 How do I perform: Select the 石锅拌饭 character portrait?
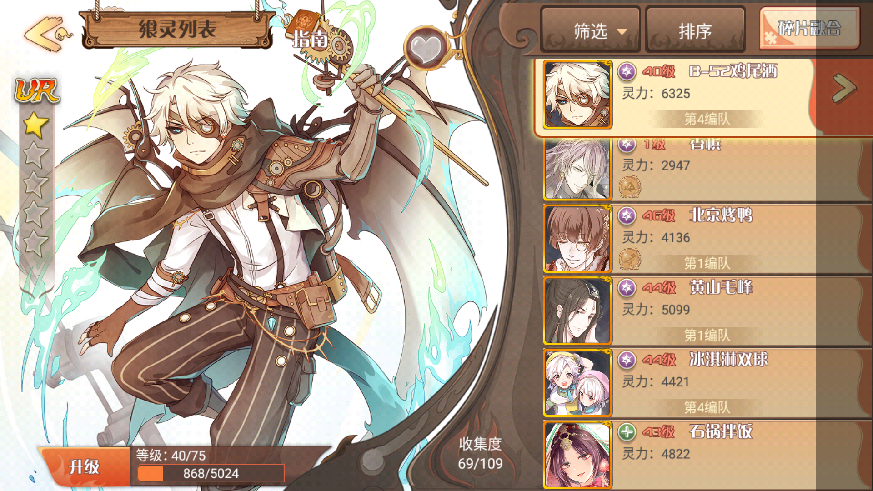577,455
